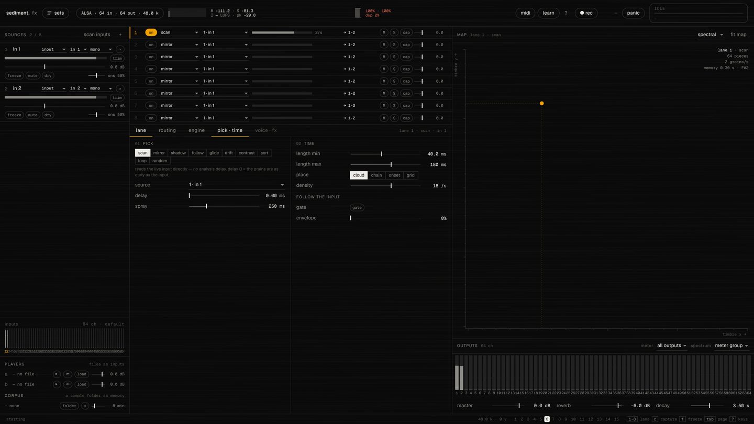The image size is (754, 424).
Task: Solo lane 3 with S button
Action: (394, 57)
